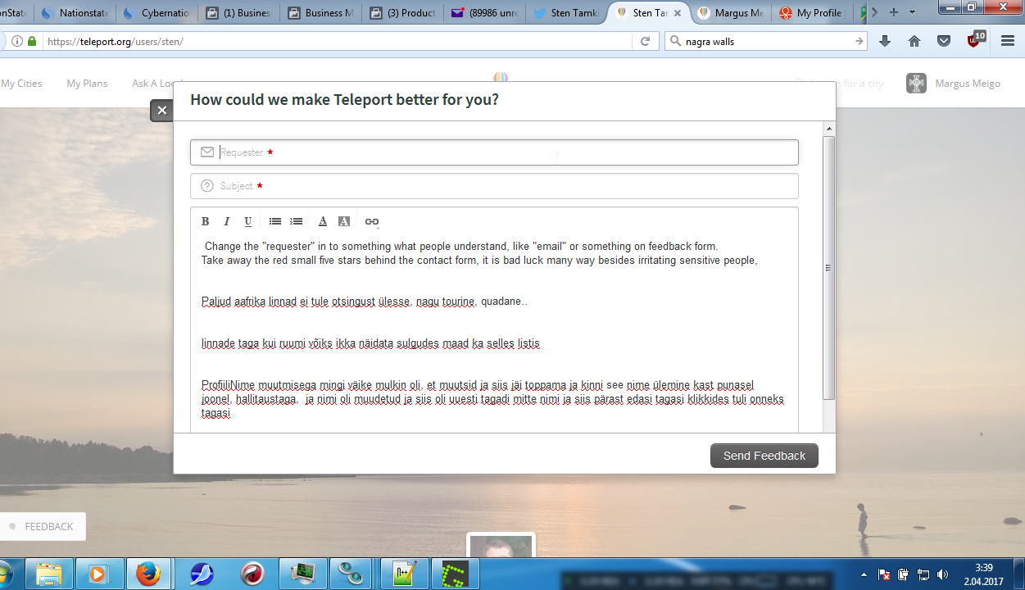Viewport: 1025px width, 590px height.
Task: Open Windows Explorer from the taskbar
Action: [49, 574]
